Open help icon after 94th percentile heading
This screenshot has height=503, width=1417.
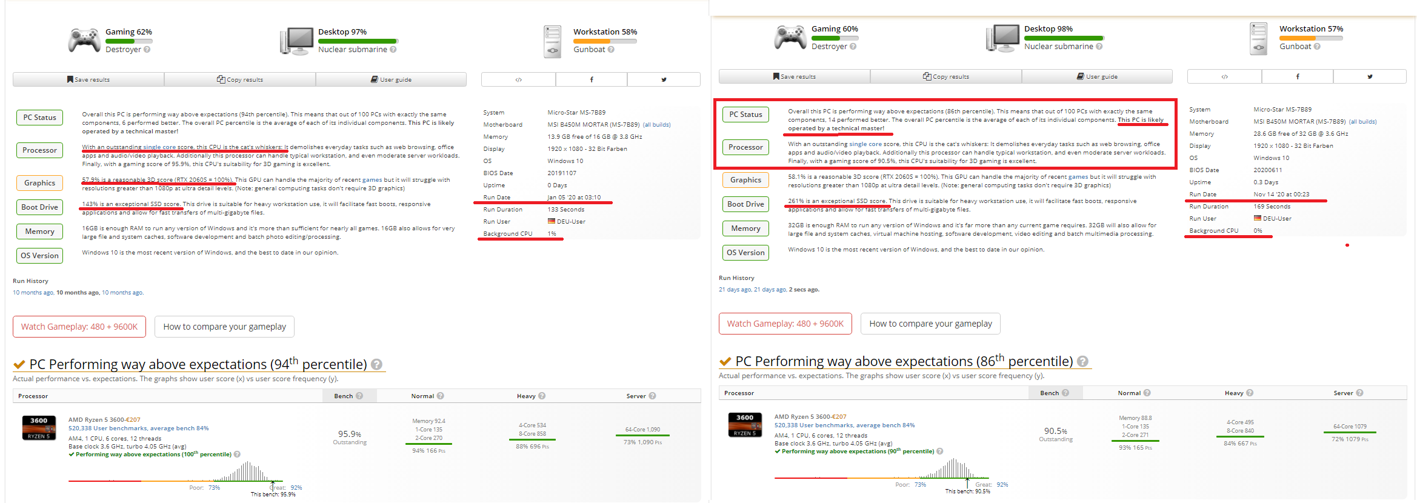376,364
